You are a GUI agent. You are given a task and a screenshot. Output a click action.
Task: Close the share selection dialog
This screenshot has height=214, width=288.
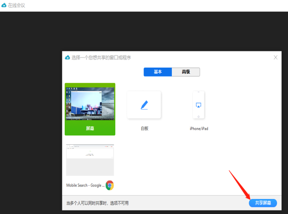[275, 58]
